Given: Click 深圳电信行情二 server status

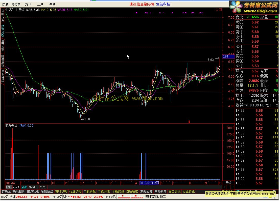Looking at the screenshot, I should click(155, 197).
